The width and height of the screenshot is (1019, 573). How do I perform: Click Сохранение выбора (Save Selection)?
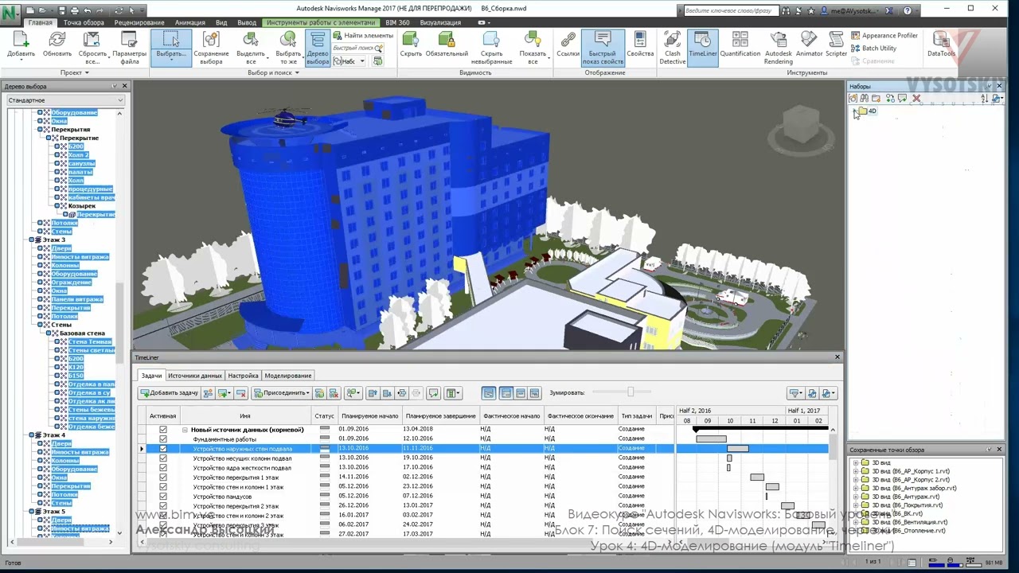click(x=211, y=48)
